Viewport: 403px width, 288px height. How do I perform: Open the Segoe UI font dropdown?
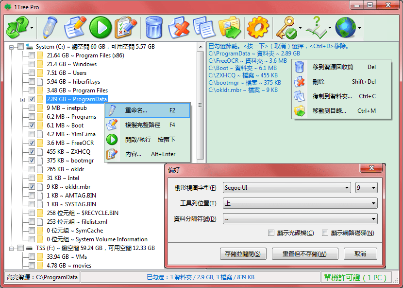[x=286, y=188]
